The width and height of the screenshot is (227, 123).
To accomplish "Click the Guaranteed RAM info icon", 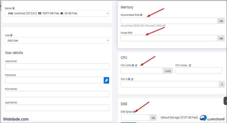I will point(141,15).
